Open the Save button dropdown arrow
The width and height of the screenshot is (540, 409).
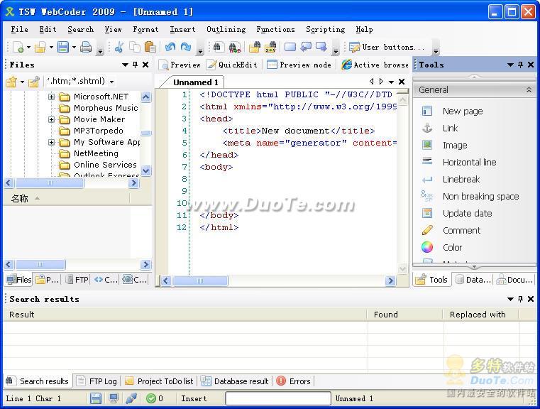(74, 47)
